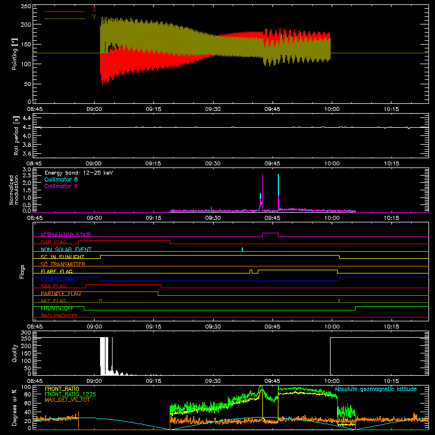Click the SAA_FLAG label
Screen dimensions: 435x435
[53, 286]
